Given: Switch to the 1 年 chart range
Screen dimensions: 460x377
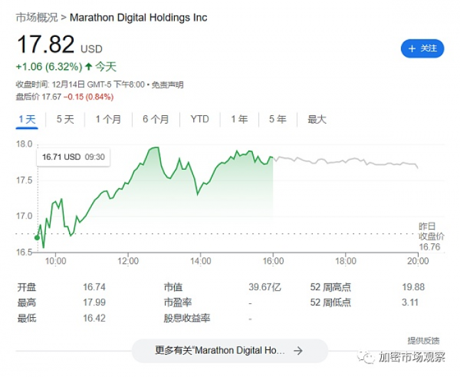Looking at the screenshot, I should tap(239, 119).
